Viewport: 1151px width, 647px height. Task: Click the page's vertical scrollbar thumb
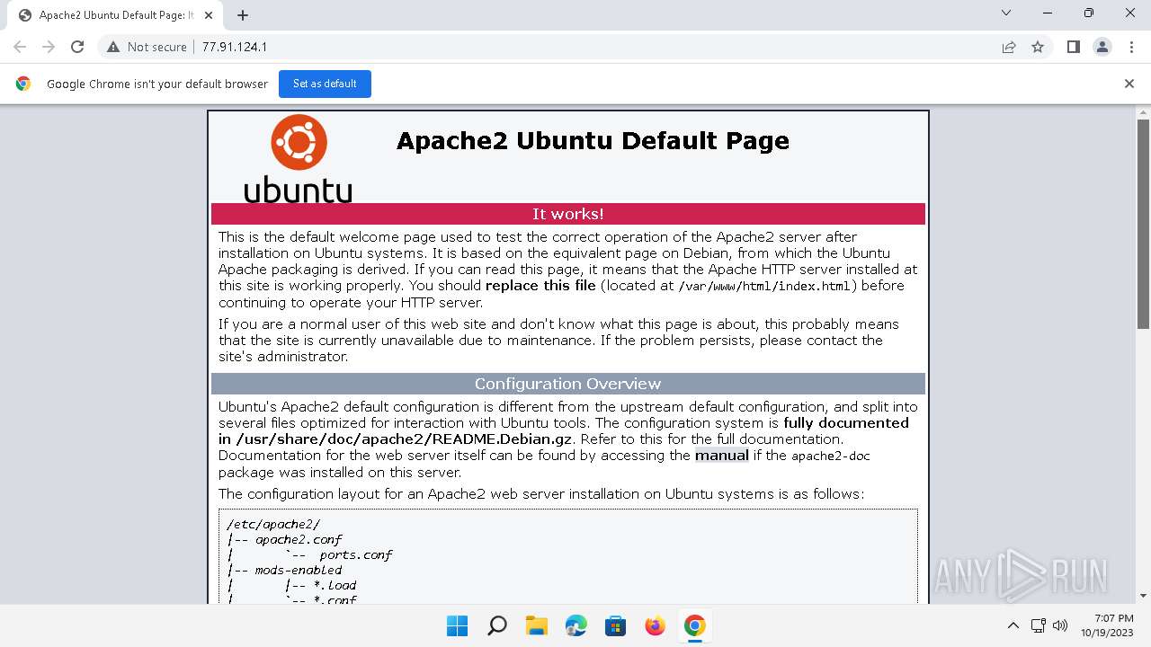(1143, 223)
